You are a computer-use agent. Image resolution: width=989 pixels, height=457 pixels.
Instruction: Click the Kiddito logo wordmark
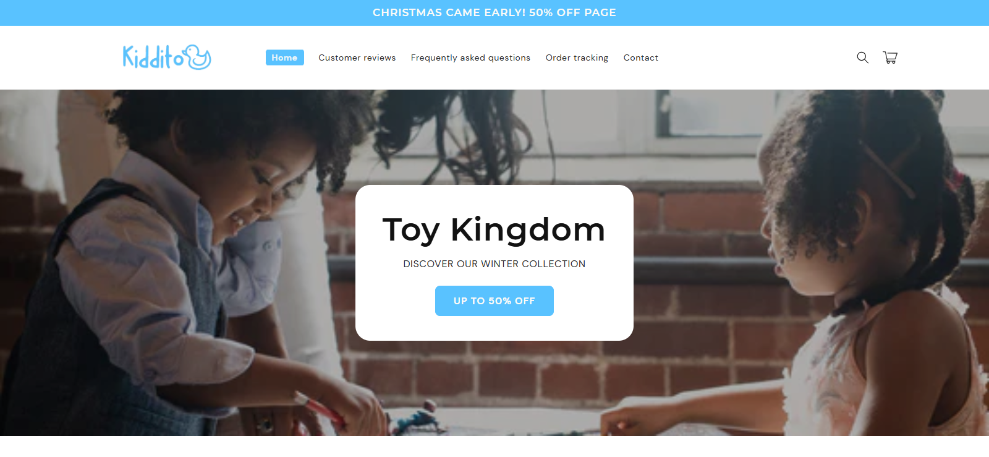153,57
